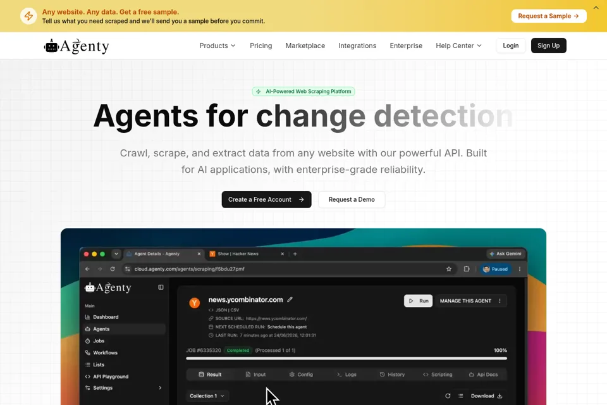
Task: Open Lists in the sidebar
Action: (x=124, y=364)
